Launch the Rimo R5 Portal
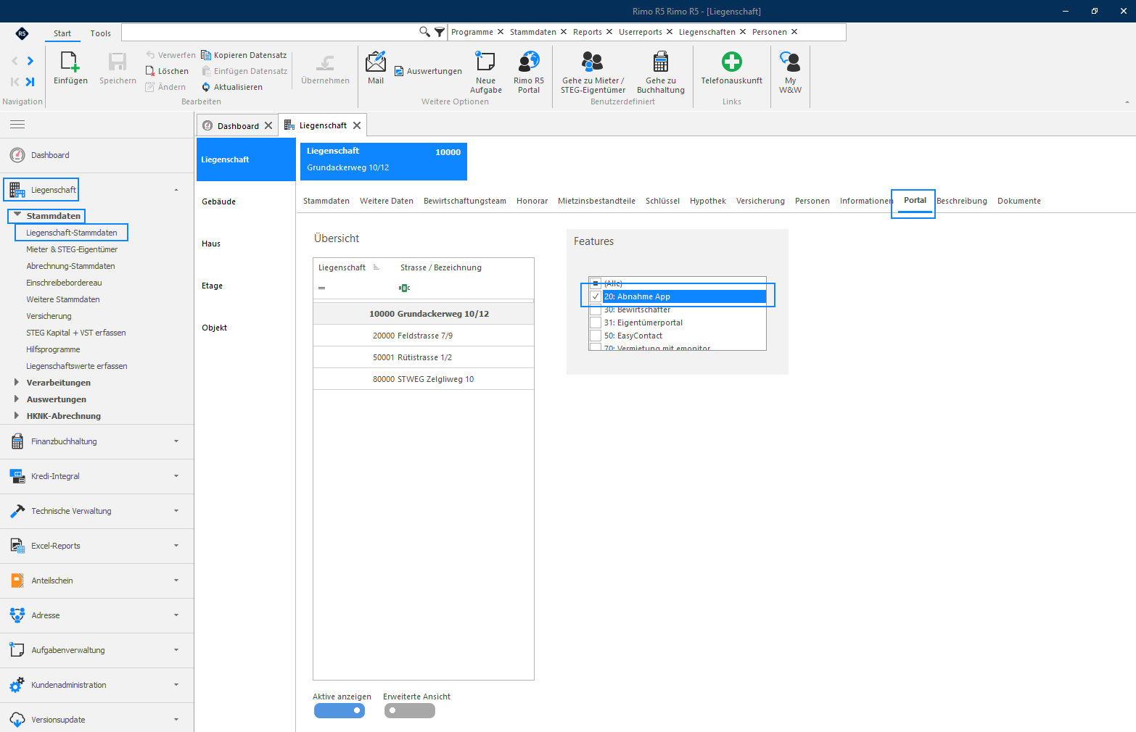The height and width of the screenshot is (732, 1136). (529, 72)
